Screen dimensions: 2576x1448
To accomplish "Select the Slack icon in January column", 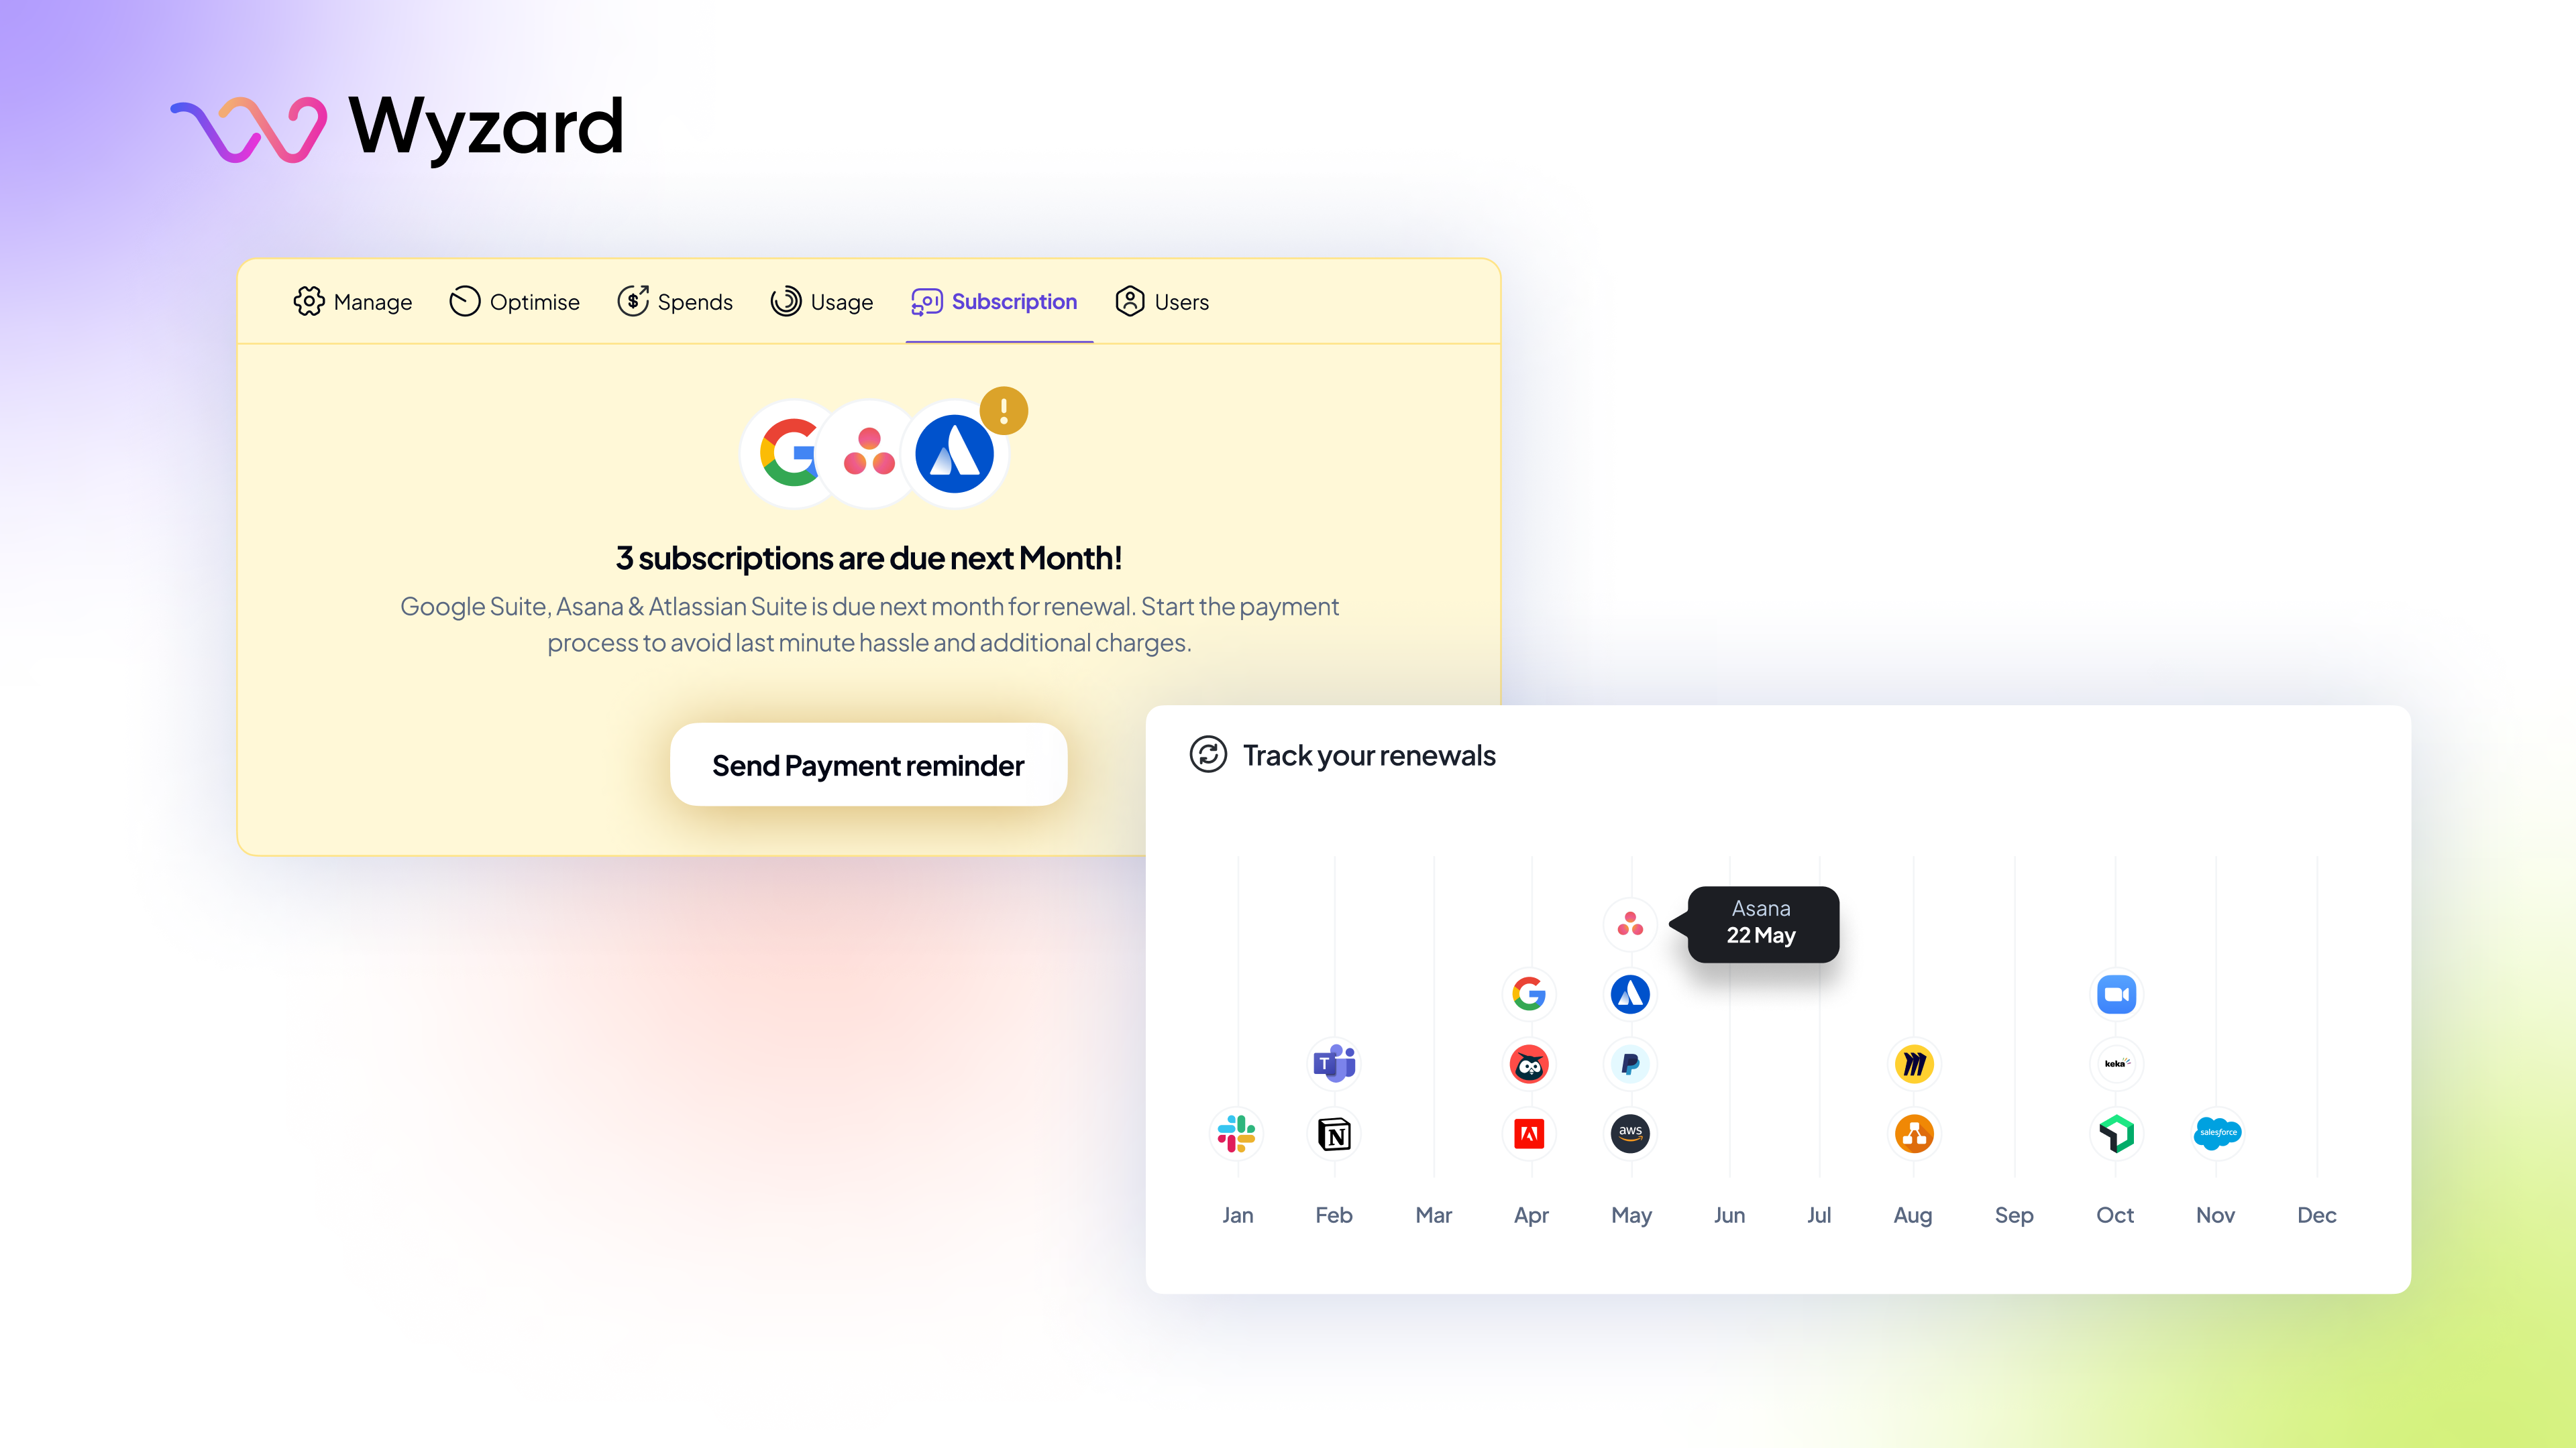I will coord(1237,1134).
